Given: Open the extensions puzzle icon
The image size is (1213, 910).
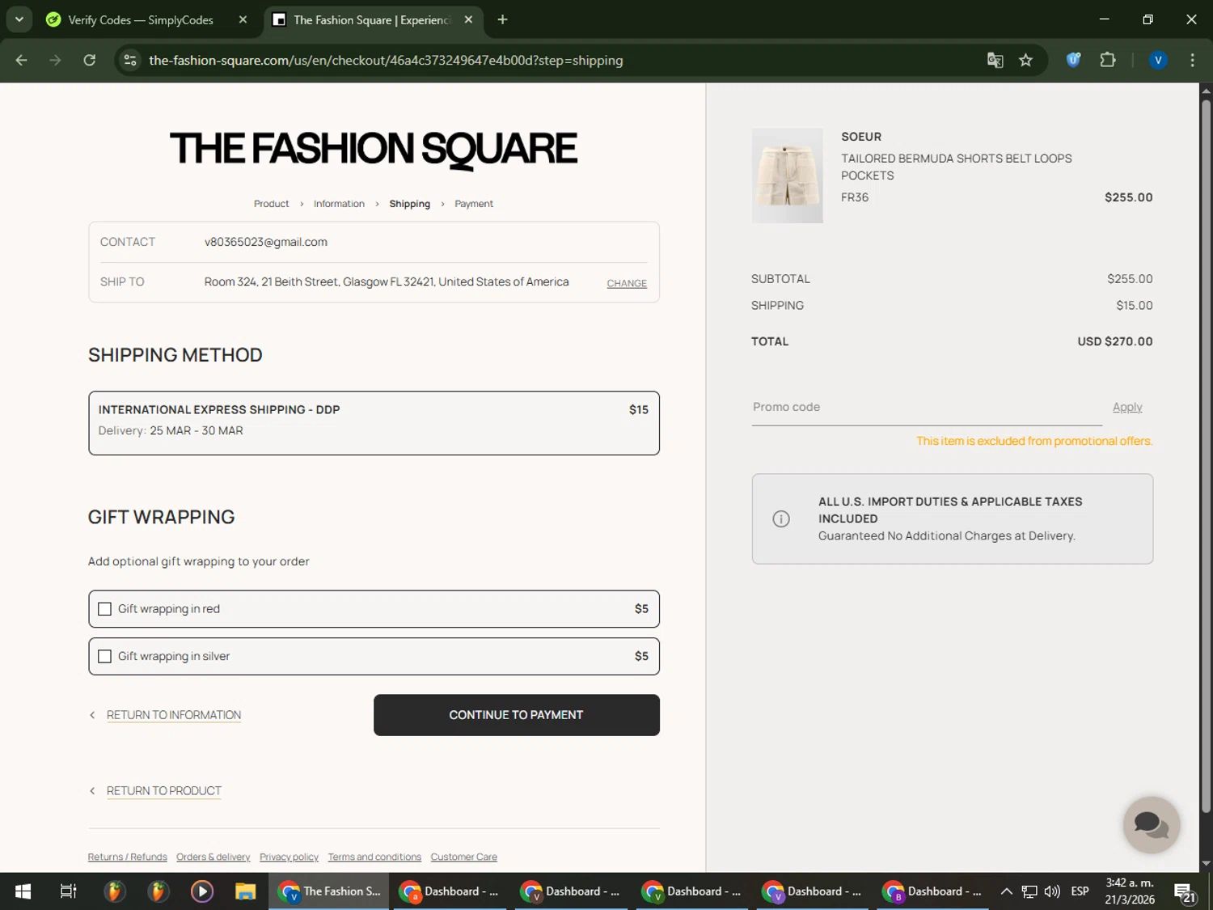Looking at the screenshot, I should click(x=1108, y=60).
